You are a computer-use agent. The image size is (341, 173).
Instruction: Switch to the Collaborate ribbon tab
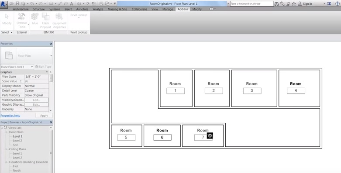(x=139, y=9)
